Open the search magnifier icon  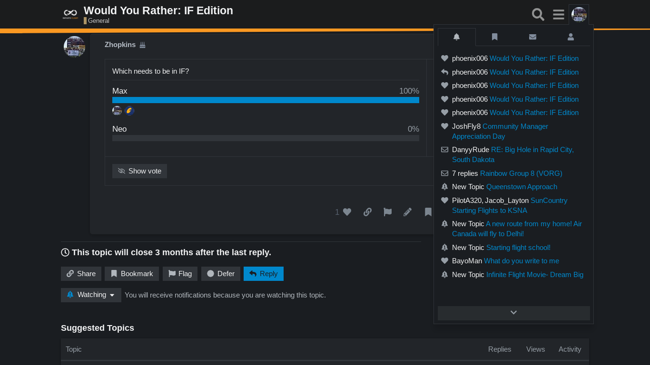coord(538,15)
